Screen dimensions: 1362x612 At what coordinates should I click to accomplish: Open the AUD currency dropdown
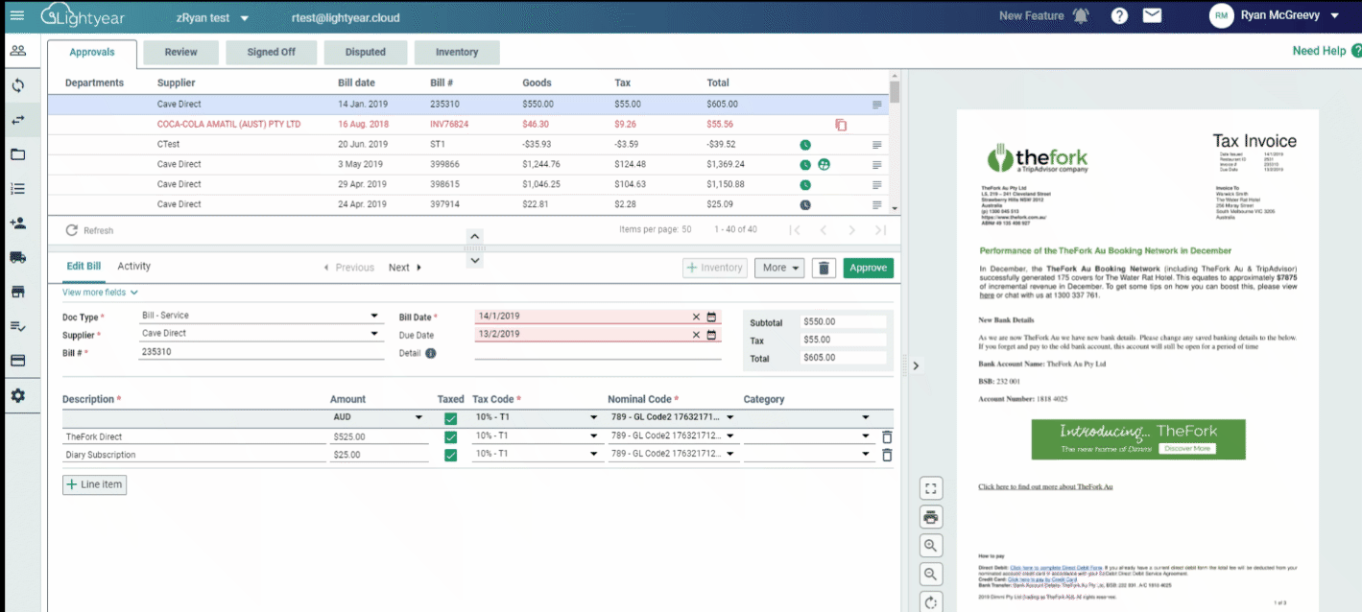pyautogui.click(x=378, y=417)
